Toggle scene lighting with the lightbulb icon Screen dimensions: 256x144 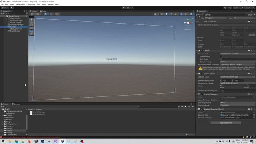pyautogui.click(x=166, y=14)
